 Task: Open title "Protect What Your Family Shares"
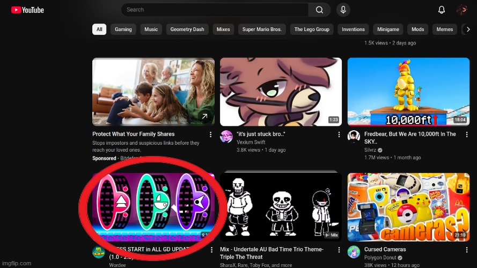[x=134, y=134]
